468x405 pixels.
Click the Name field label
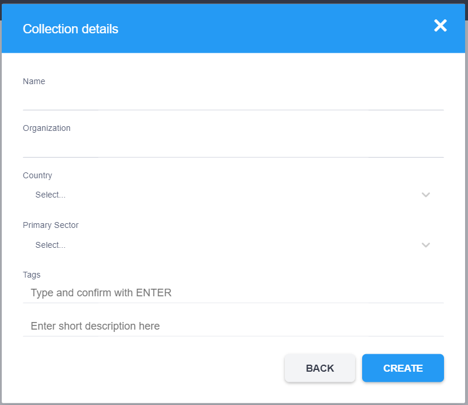34,81
